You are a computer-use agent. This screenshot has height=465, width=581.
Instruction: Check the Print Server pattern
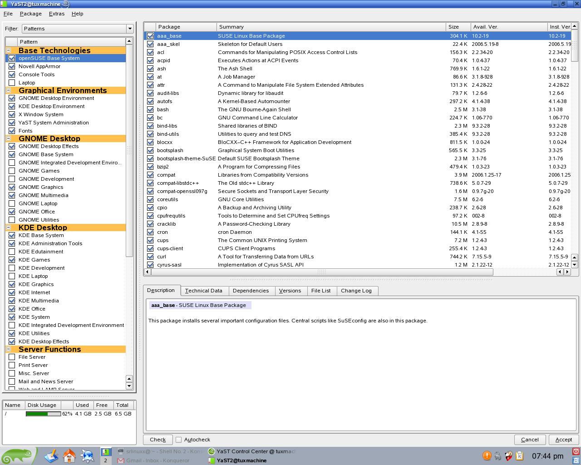(12, 365)
